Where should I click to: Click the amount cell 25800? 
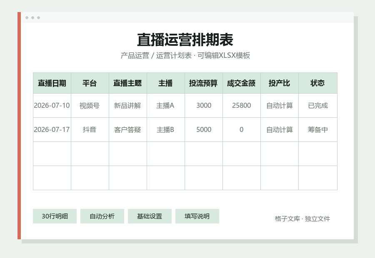point(242,106)
